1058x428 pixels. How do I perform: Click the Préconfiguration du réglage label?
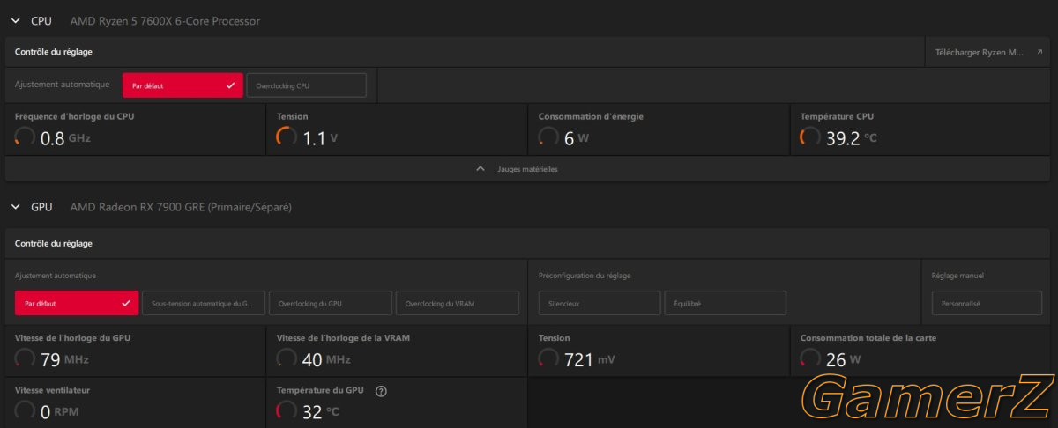click(585, 276)
